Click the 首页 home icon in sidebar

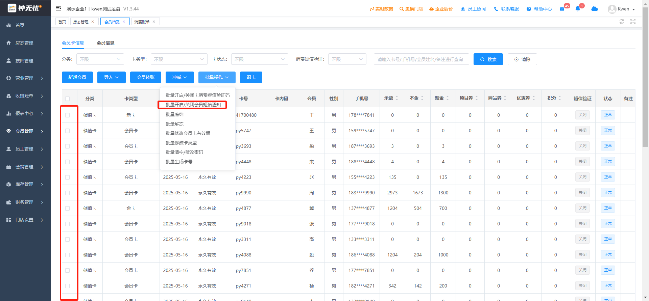[9, 25]
